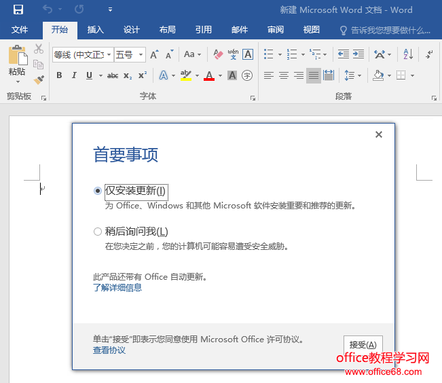Open the font size 五号 dropdown
Image resolution: width=442 pixels, height=383 pixels.
pos(141,54)
